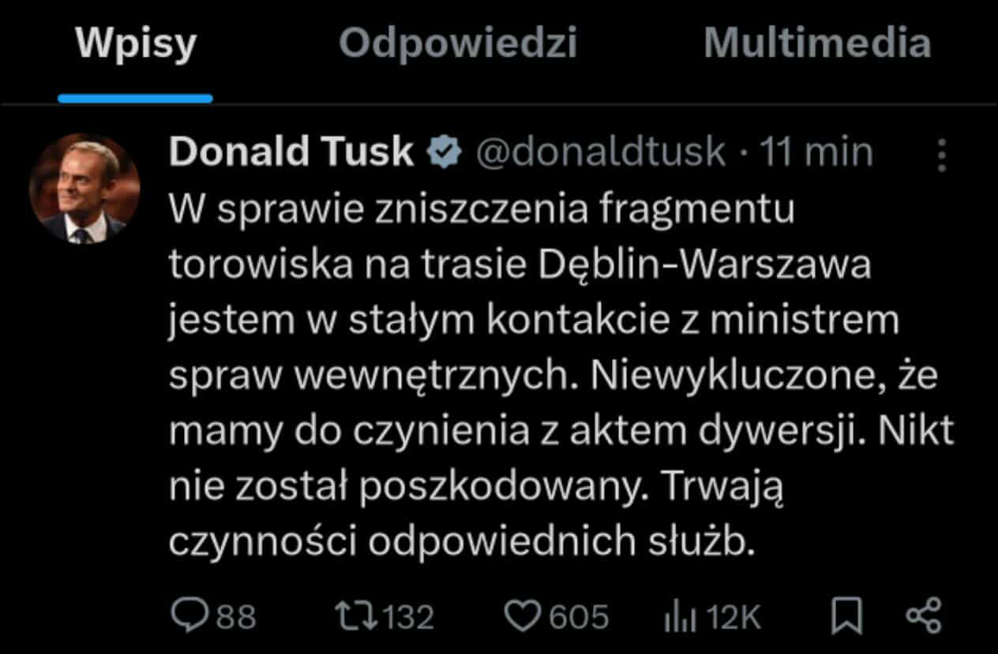Image resolution: width=998 pixels, height=654 pixels.
Task: Open the three-dot more options menu
Action: (941, 155)
